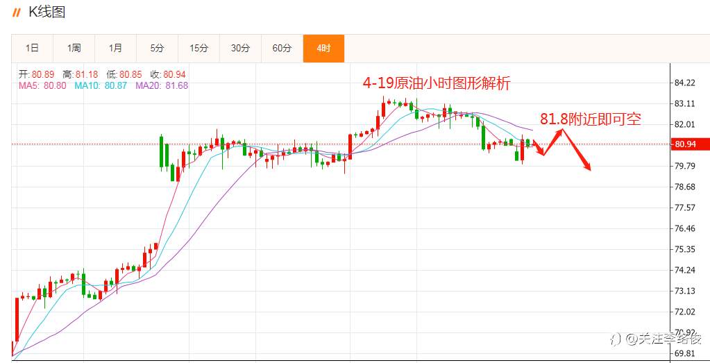
Task: Click the MA10: 80.87 indicator label
Action: pos(101,85)
